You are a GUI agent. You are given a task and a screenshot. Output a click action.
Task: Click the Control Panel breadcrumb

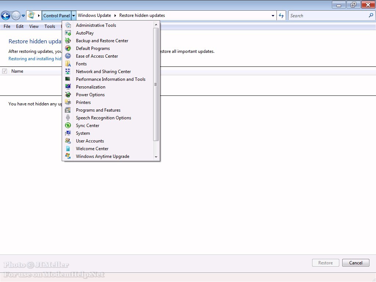click(x=56, y=15)
